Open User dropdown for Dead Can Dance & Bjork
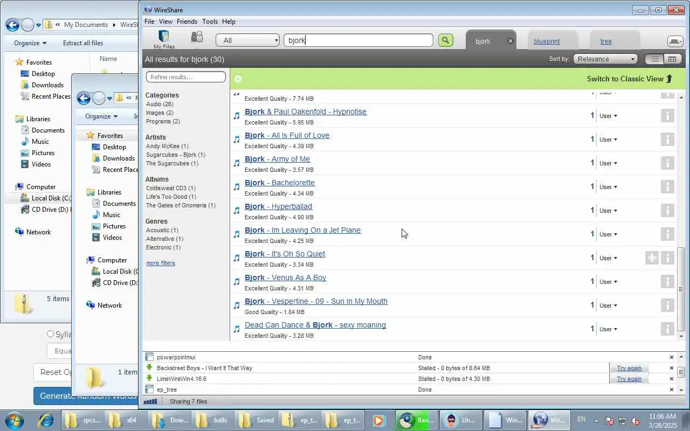The image size is (690, 431). pyautogui.click(x=608, y=329)
